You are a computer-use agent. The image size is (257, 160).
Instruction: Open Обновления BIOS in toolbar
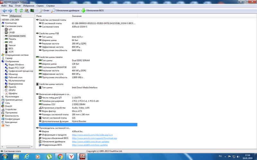(x=93, y=11)
